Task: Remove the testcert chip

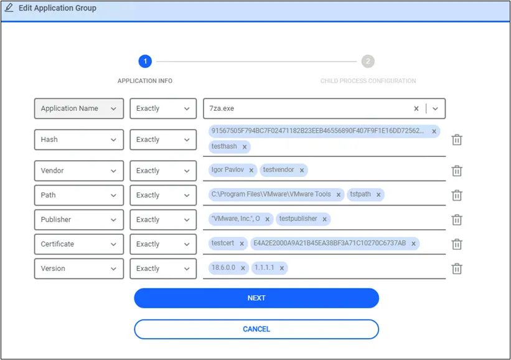Action: (241, 244)
